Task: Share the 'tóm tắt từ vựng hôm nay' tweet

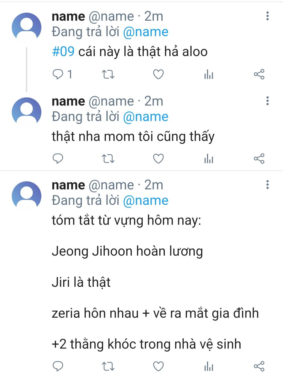Action: (x=259, y=366)
